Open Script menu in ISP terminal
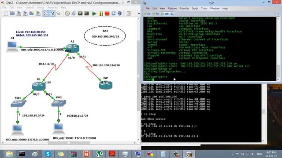The width and height of the screenshot is (282, 158). click(x=195, y=8)
